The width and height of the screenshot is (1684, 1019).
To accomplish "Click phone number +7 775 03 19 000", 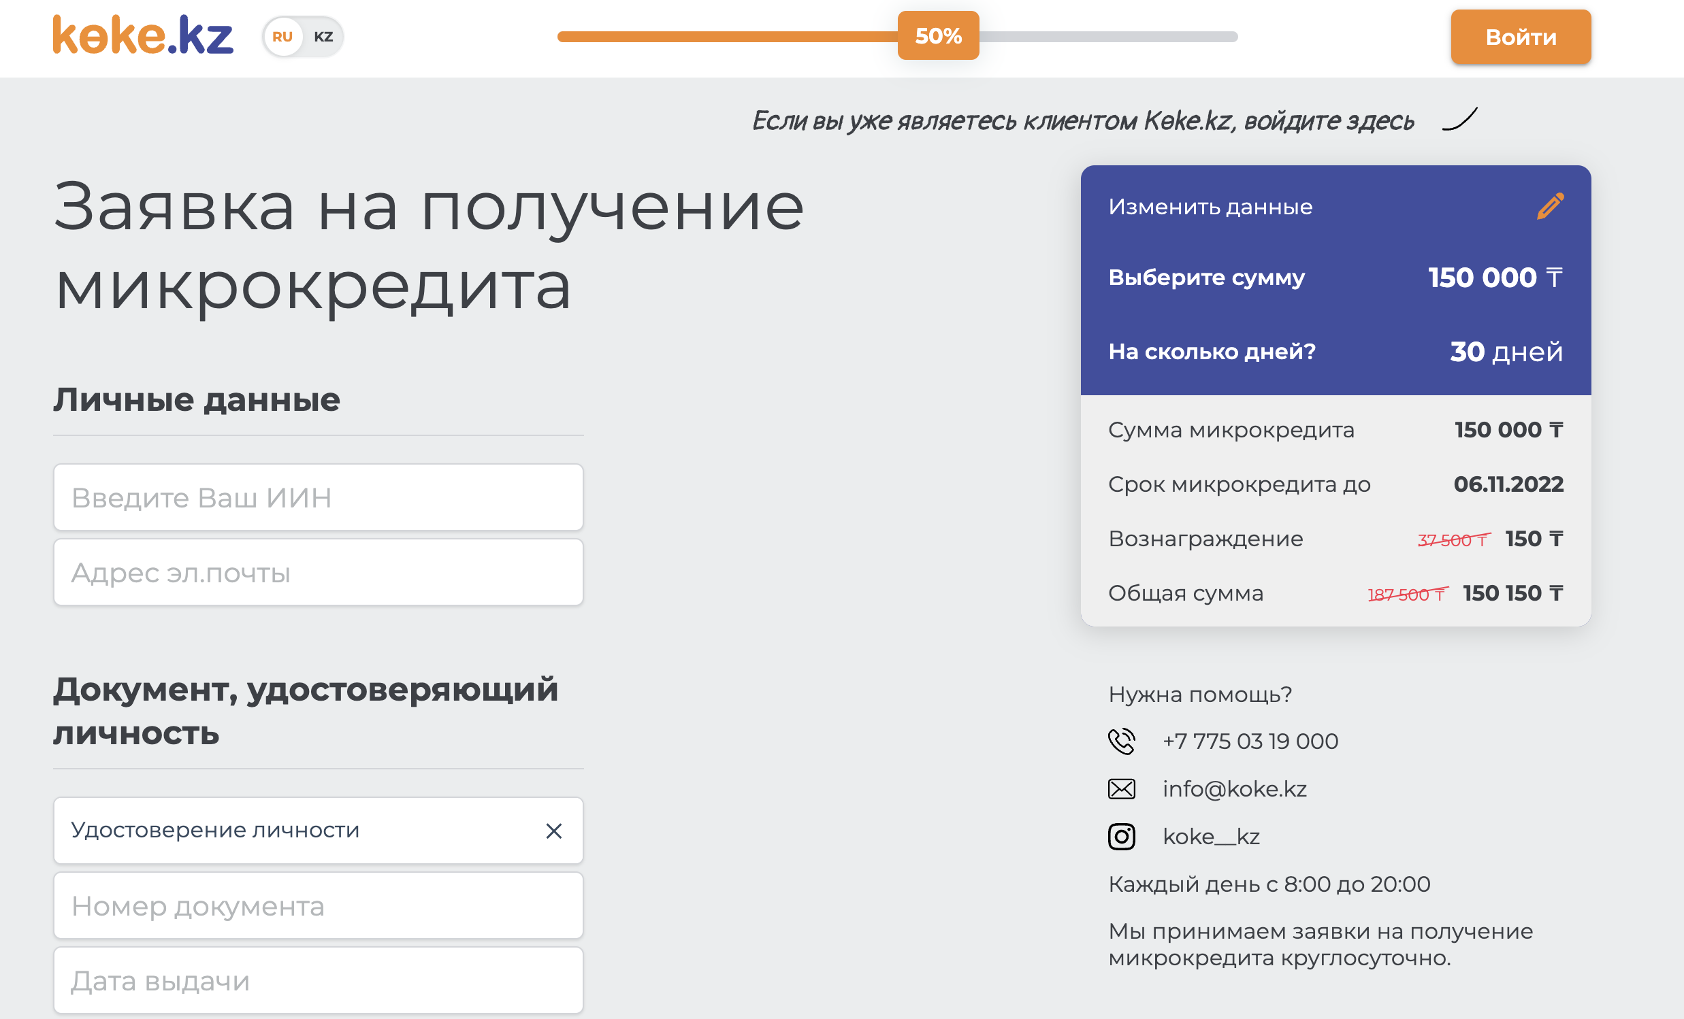I will pyautogui.click(x=1250, y=741).
